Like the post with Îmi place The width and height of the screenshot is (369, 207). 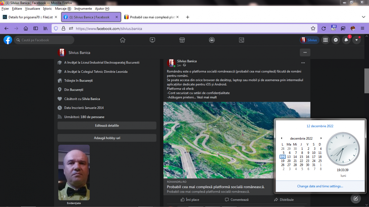[x=190, y=200]
